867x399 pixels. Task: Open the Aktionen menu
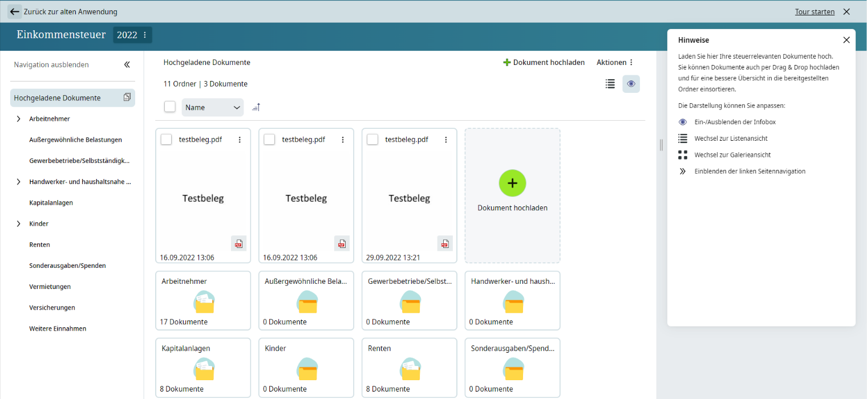615,63
